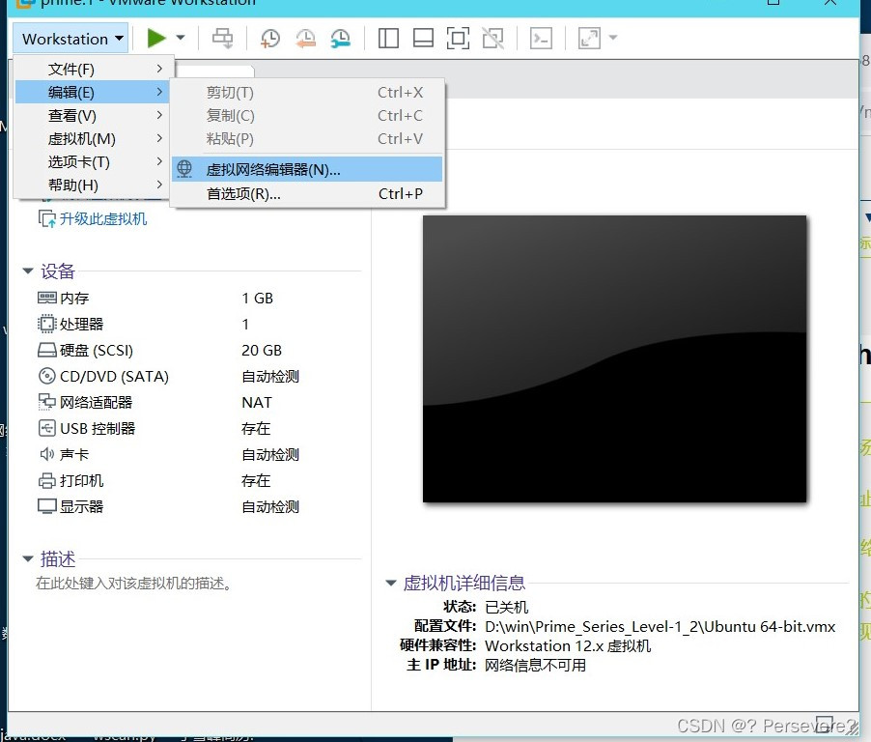Click the send Ctrl+Alt+Del toolbar icon
Image resolution: width=871 pixels, height=742 pixels.
223,39
